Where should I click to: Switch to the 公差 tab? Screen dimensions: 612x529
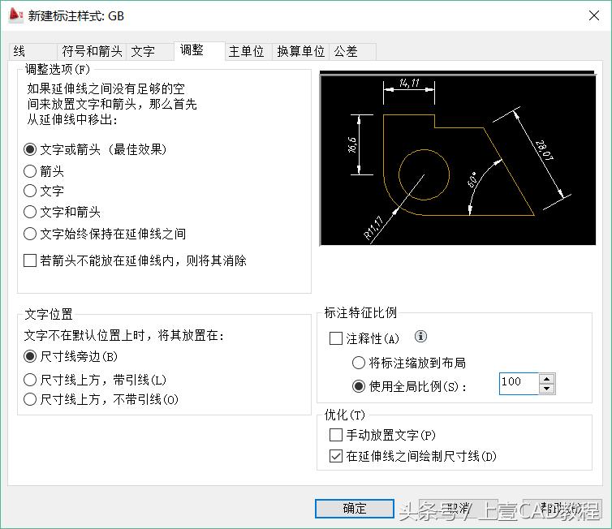[x=353, y=51]
